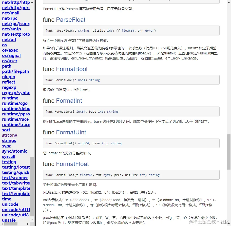Click sidebar horizontal scroll-right arrow

point(28,224)
